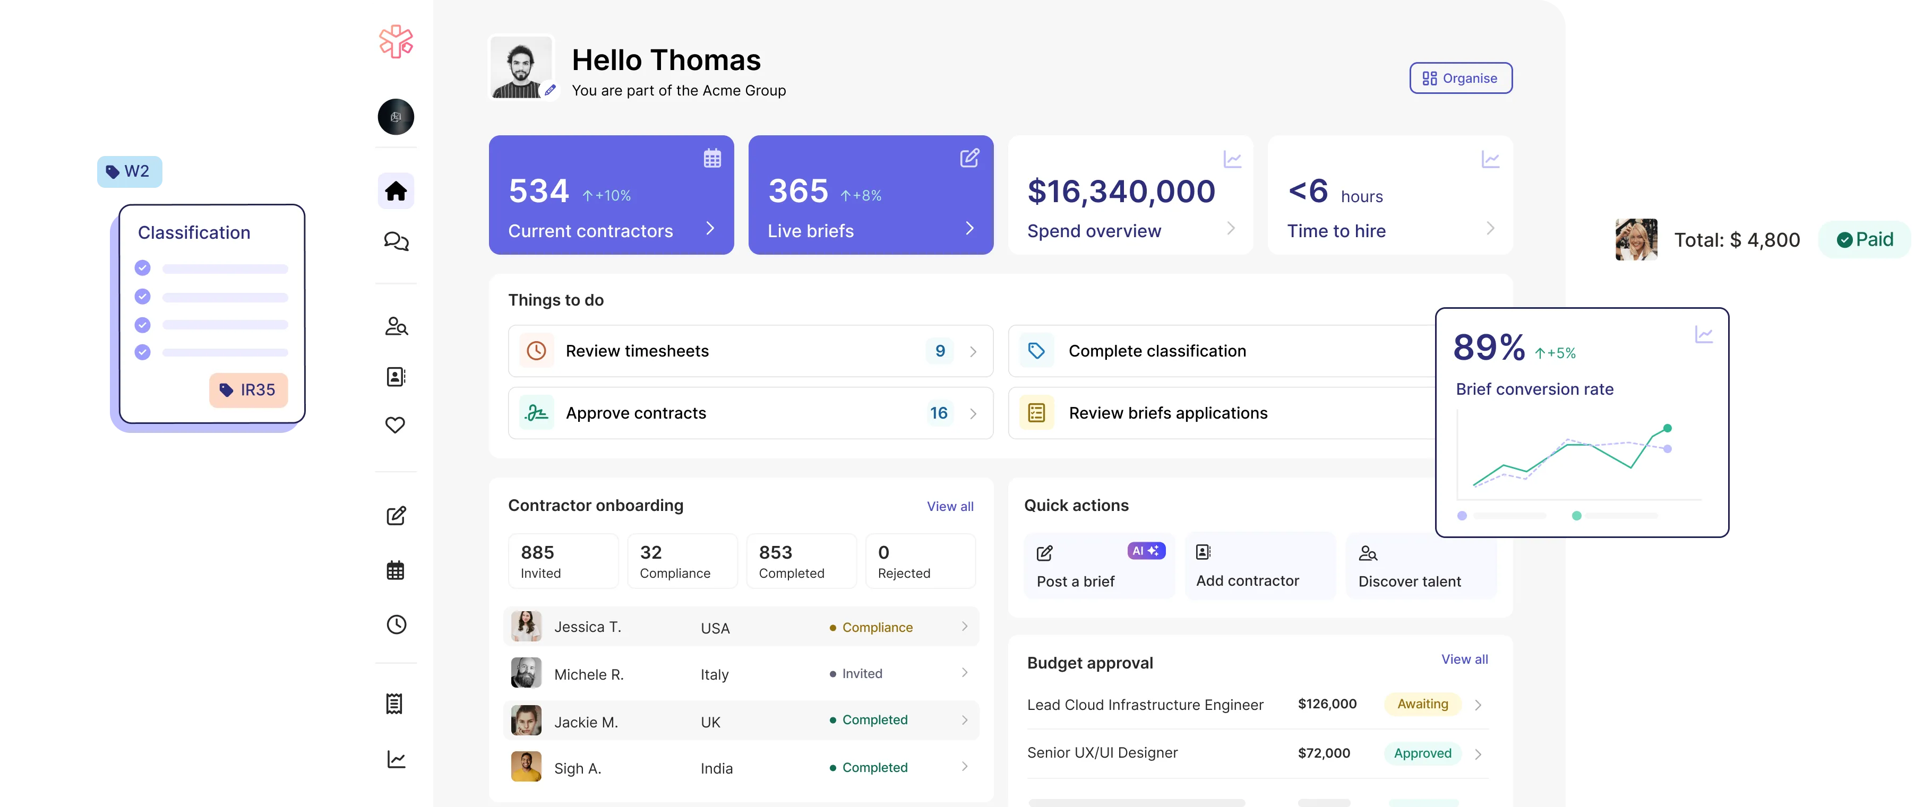
Task: Toggle the second Classification checklist checkmark
Action: pyautogui.click(x=142, y=297)
